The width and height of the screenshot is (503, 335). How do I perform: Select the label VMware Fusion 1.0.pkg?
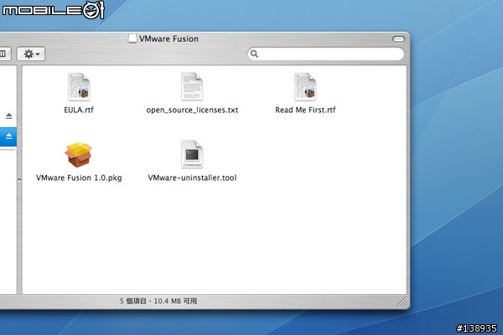(x=79, y=178)
